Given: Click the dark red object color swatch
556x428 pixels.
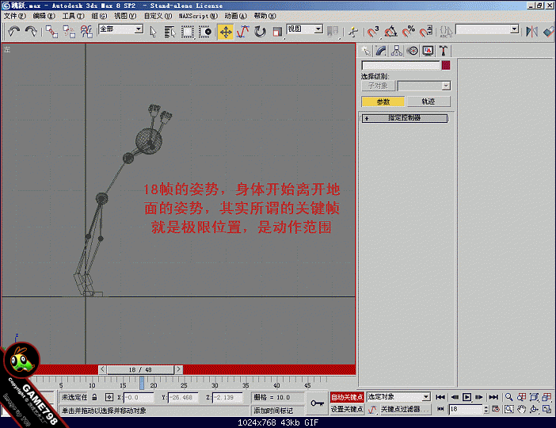Looking at the screenshot, I should click(x=446, y=65).
